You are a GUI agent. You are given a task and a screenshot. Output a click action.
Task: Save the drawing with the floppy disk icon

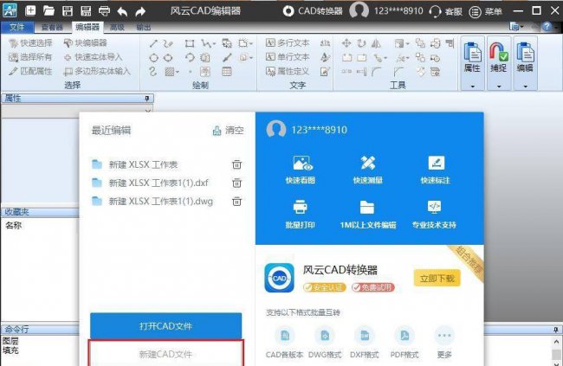pyautogui.click(x=68, y=11)
